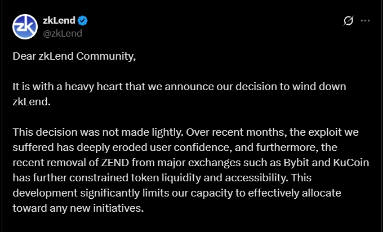Click the phrase "Over recent months"
Screen dimensions: 383x232
click(x=236, y=132)
